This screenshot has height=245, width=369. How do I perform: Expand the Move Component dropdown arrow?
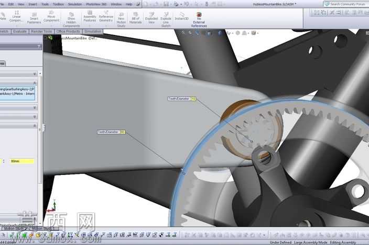click(51, 26)
